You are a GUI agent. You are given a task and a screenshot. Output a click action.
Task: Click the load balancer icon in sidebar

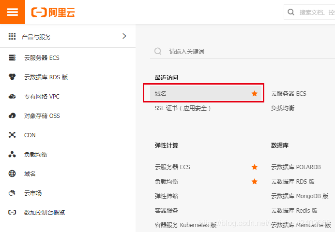(12, 154)
